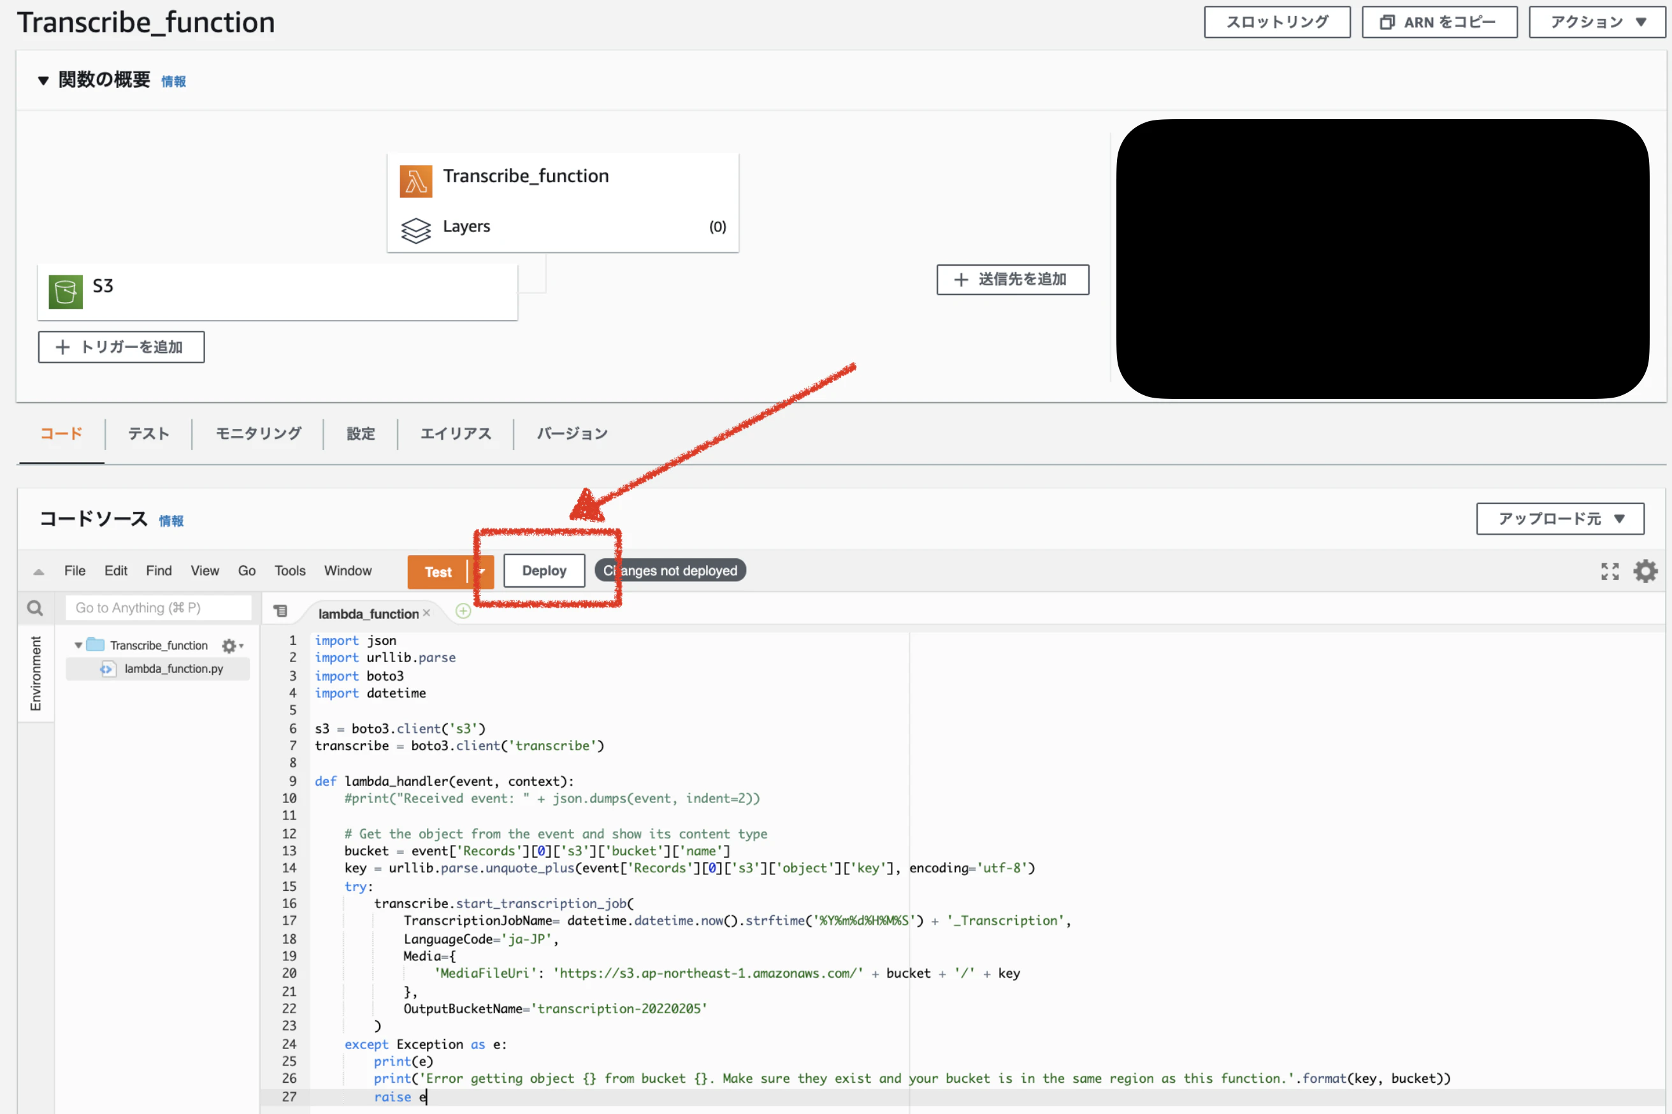Click the Go to Anything field
This screenshot has width=1672, height=1114.
point(159,608)
